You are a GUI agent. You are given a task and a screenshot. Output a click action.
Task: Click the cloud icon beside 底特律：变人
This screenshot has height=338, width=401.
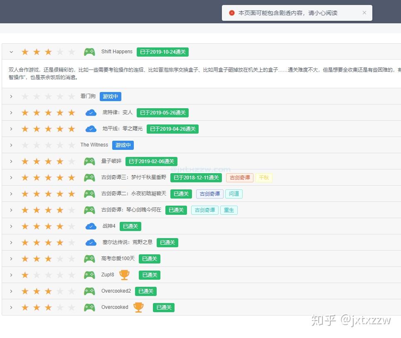tap(91, 112)
